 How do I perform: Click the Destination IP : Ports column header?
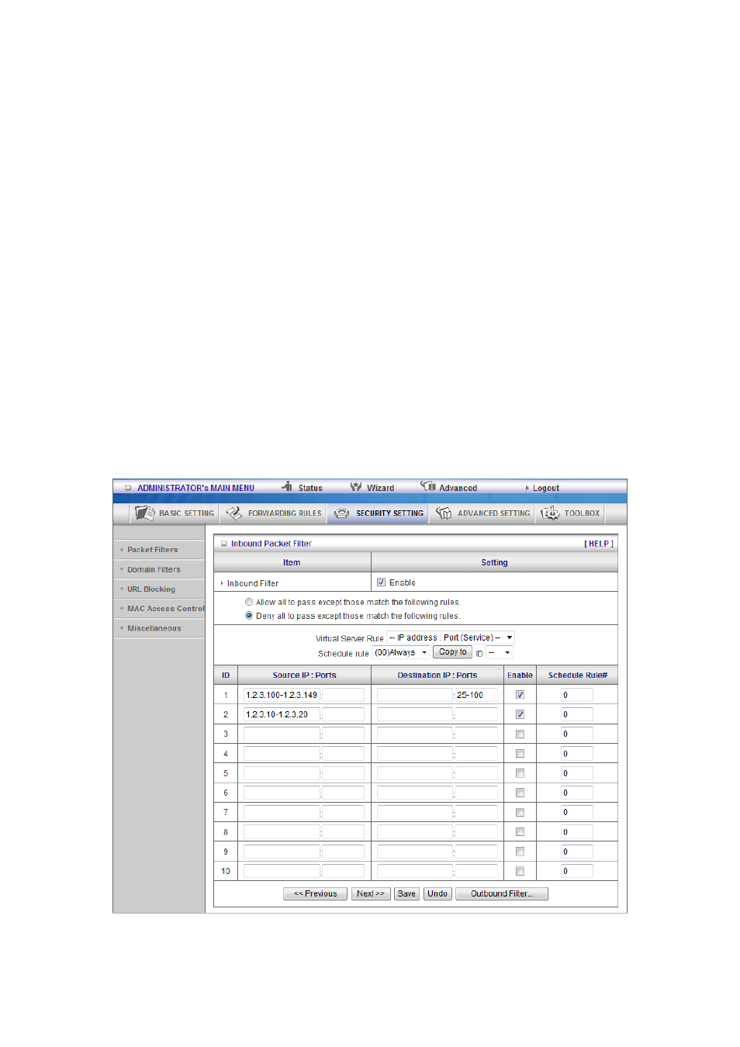437,676
